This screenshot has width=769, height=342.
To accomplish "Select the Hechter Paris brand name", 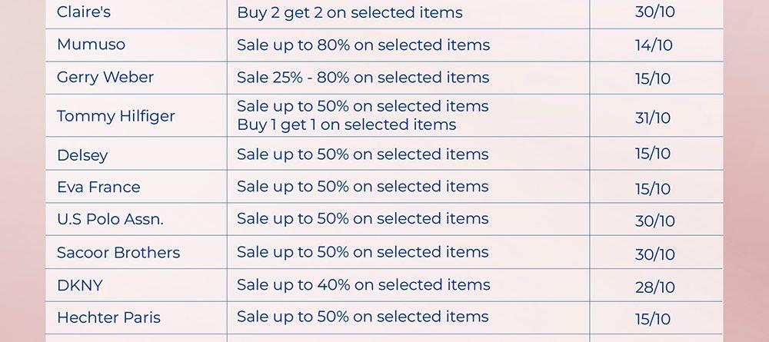I will pyautogui.click(x=108, y=318).
